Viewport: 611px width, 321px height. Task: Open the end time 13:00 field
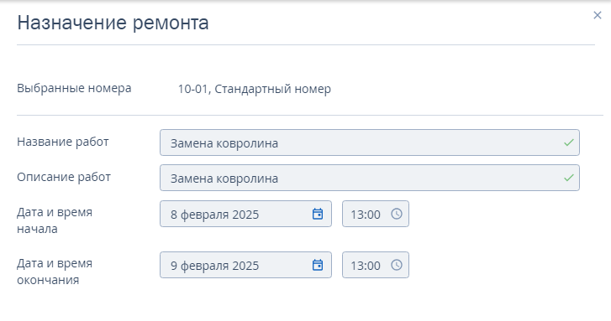click(375, 265)
